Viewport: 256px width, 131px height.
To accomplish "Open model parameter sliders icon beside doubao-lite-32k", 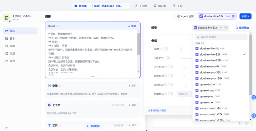I will point(233,16).
